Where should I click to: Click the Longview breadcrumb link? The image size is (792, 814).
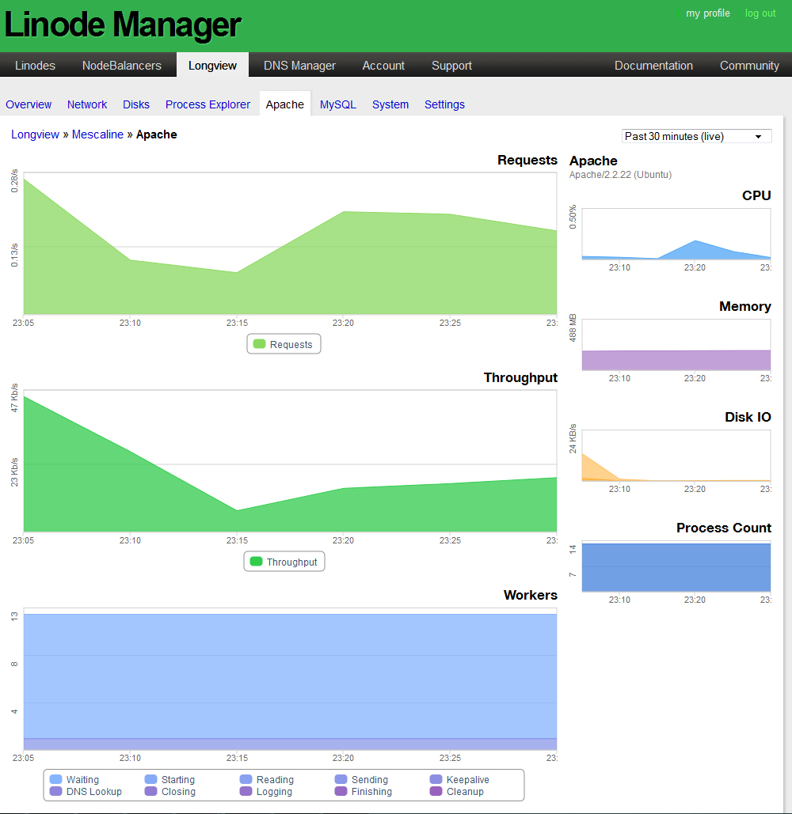point(36,134)
